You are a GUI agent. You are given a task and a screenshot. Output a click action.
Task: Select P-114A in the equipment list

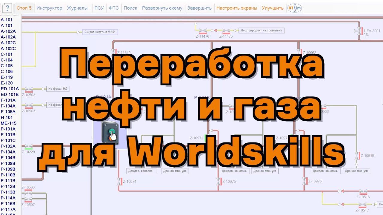pyautogui.click(x=8, y=198)
